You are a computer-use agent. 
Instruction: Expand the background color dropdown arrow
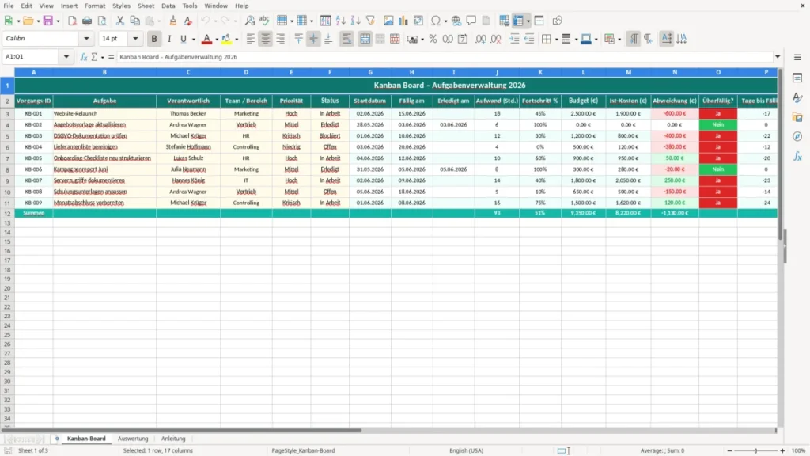pyautogui.click(x=237, y=40)
